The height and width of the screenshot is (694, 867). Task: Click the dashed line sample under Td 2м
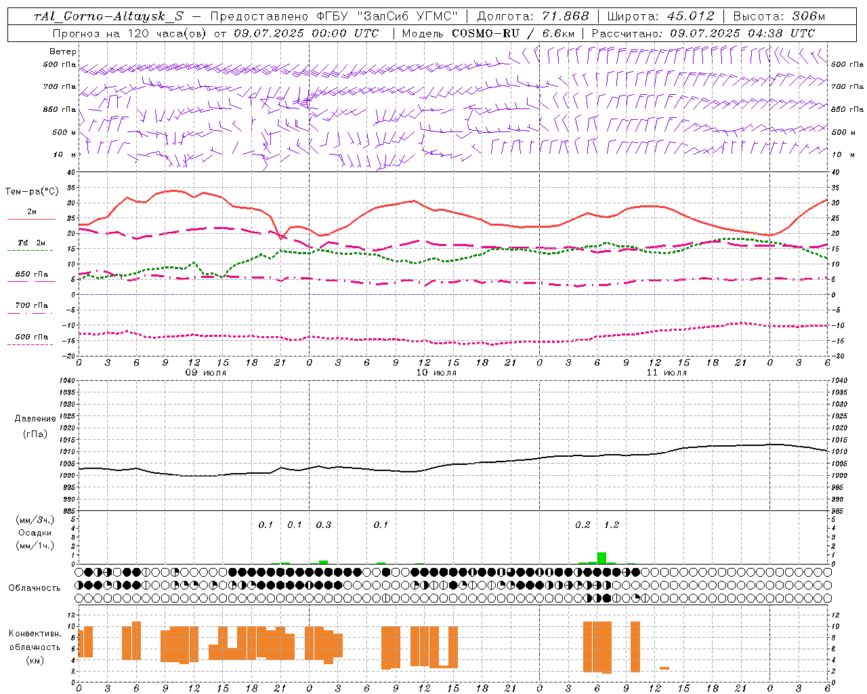click(30, 250)
